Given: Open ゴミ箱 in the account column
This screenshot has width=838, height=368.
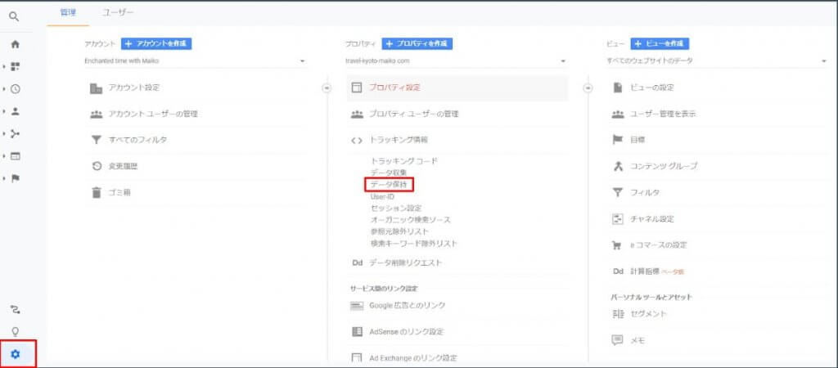Looking at the screenshot, I should 120,192.
